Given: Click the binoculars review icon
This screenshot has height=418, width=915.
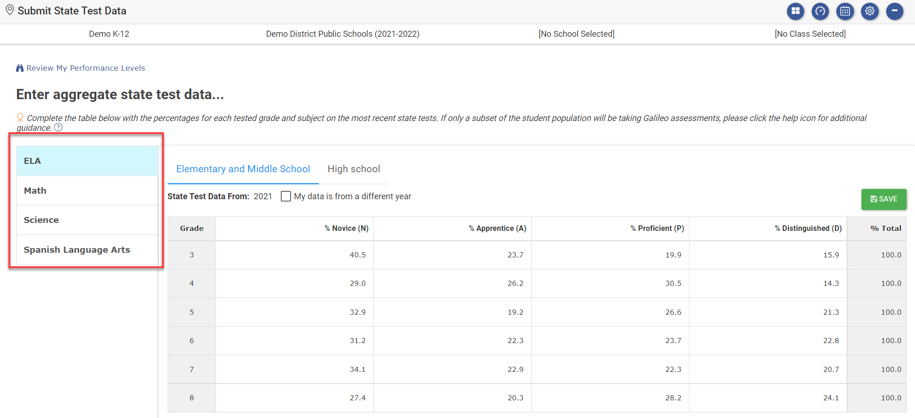Looking at the screenshot, I should point(20,68).
